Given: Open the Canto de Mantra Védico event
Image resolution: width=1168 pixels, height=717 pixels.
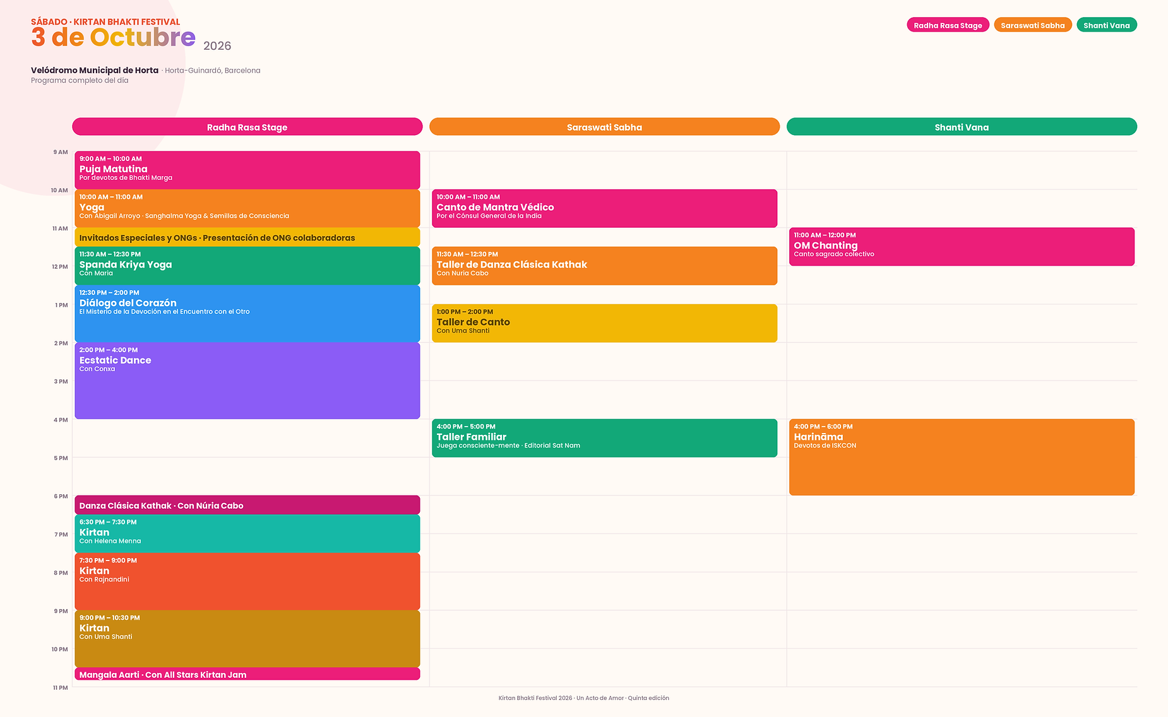Looking at the screenshot, I should point(604,208).
